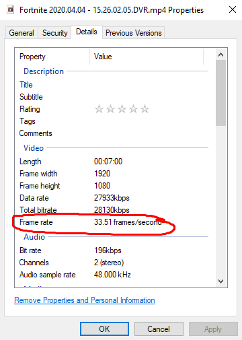Open the Previous Versions tab

[x=134, y=33]
